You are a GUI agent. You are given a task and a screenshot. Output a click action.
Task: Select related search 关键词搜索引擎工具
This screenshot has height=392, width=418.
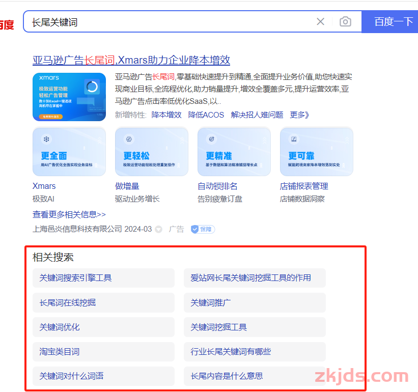click(103, 278)
